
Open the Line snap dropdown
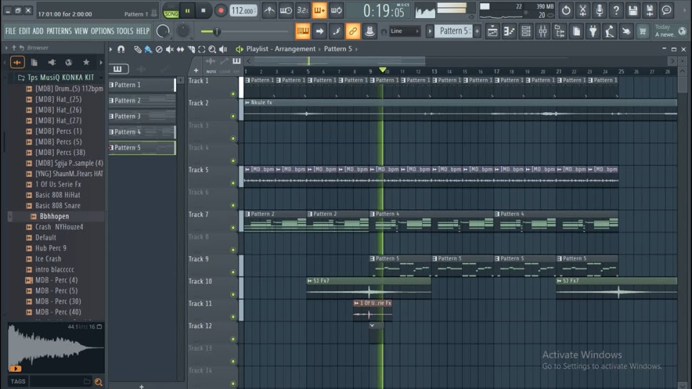(x=404, y=31)
